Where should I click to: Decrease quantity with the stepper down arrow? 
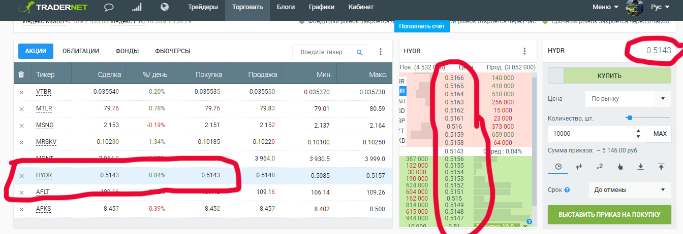[x=638, y=137]
